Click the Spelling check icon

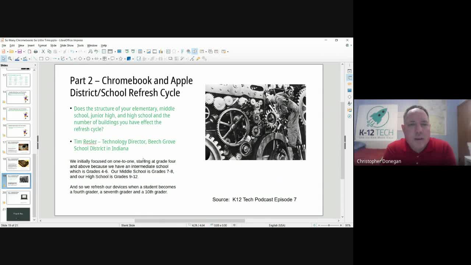96,52
